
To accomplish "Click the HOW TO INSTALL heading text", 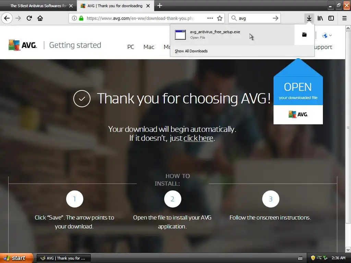I will coord(172,180).
